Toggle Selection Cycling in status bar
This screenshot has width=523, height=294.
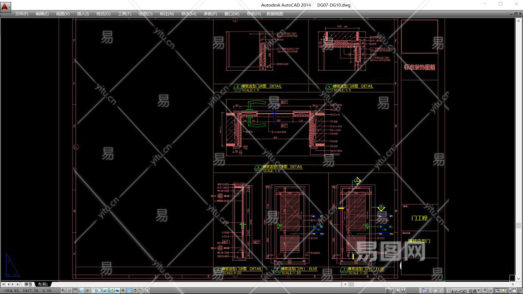coord(141,291)
